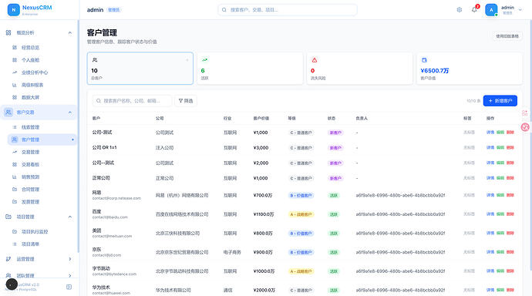Click the 合同管理 folder icon
This screenshot has width=532, height=296.
click(15, 189)
